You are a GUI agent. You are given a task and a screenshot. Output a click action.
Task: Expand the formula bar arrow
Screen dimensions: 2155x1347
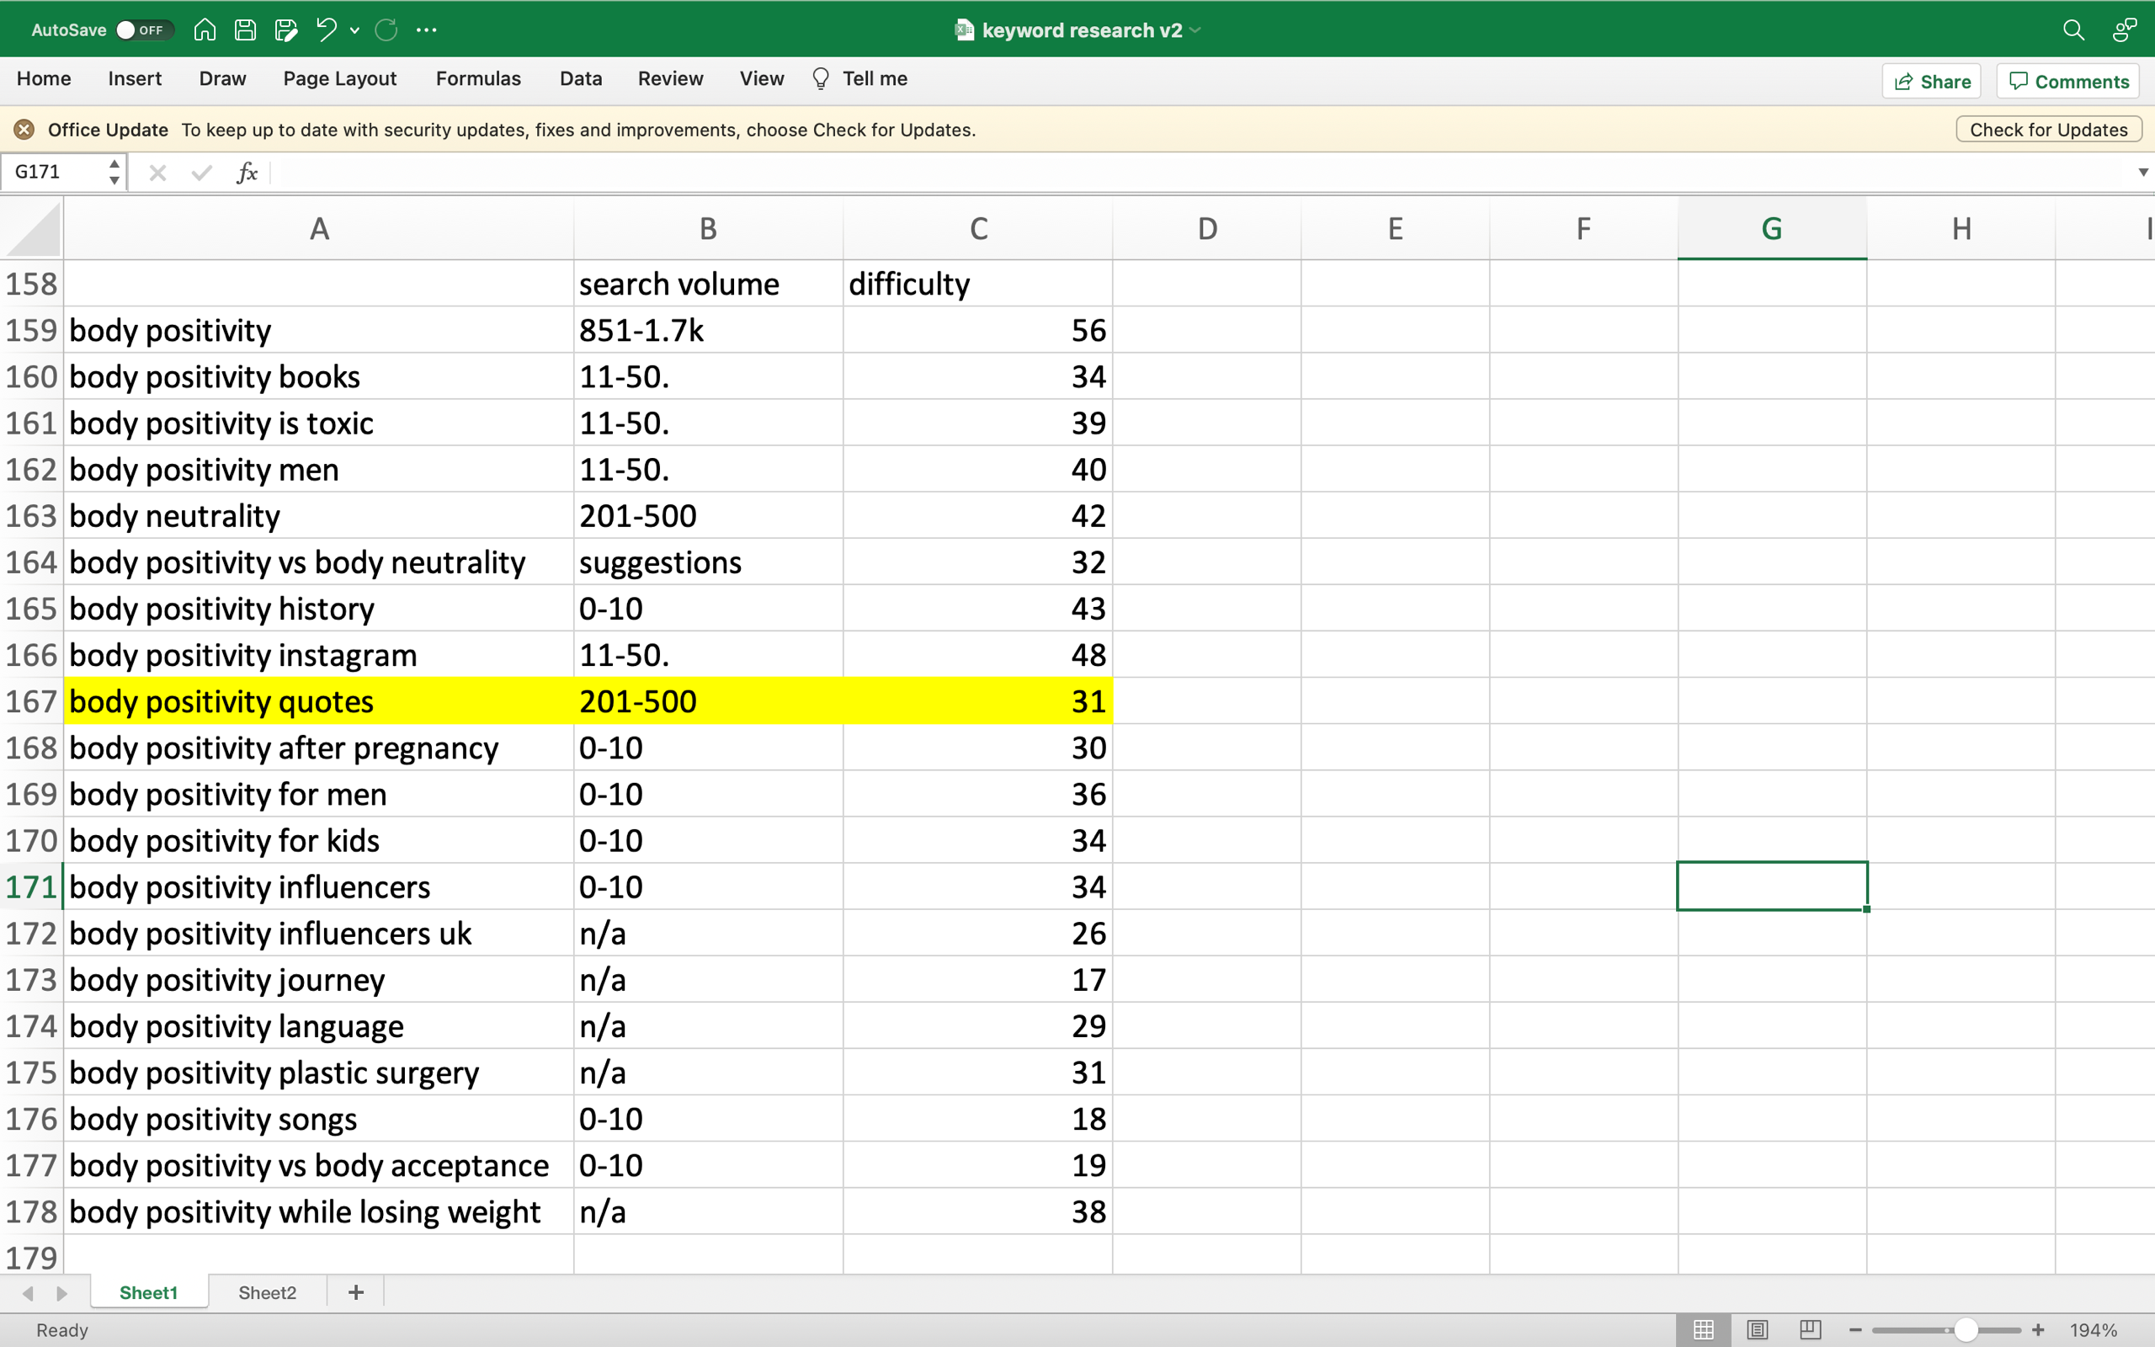pos(2142,172)
